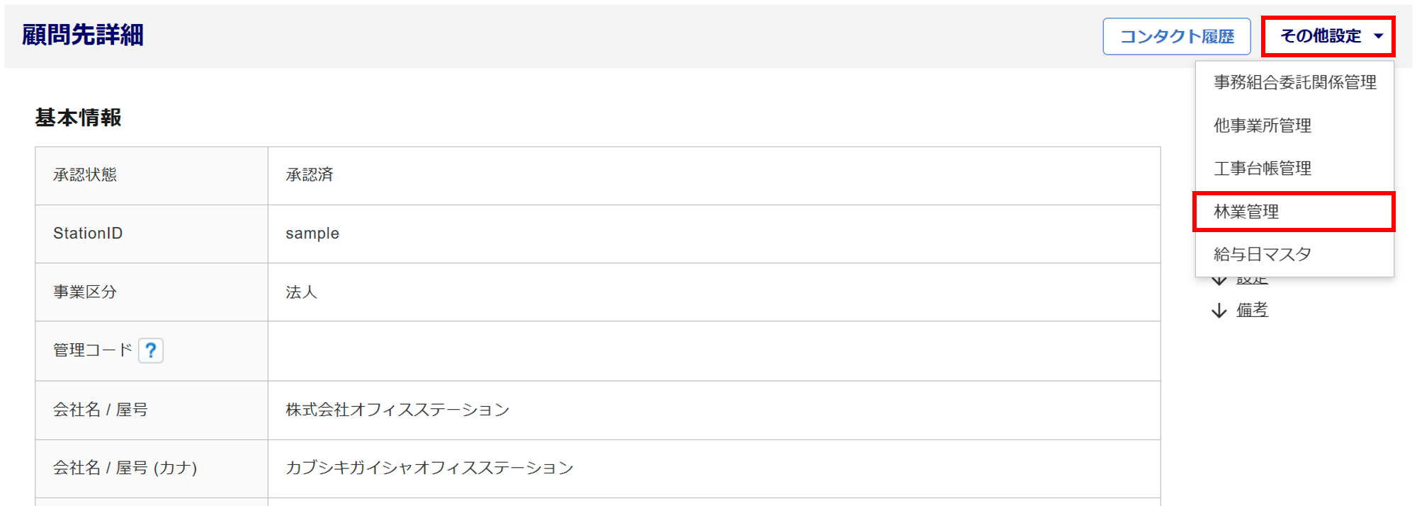
Task: Pick 給与日マスタ from the menu
Action: pos(1262,255)
